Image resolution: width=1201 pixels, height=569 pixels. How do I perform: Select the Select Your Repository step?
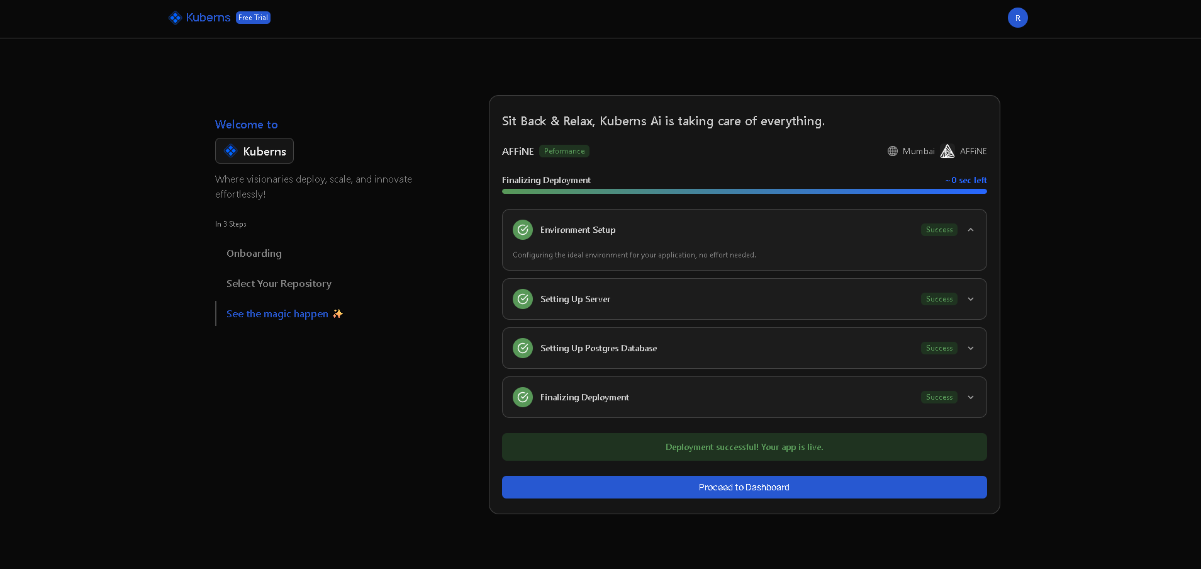(279, 284)
